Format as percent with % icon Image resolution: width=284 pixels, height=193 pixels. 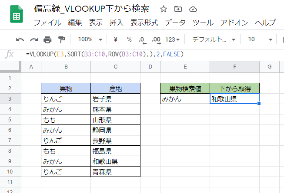tap(129, 39)
